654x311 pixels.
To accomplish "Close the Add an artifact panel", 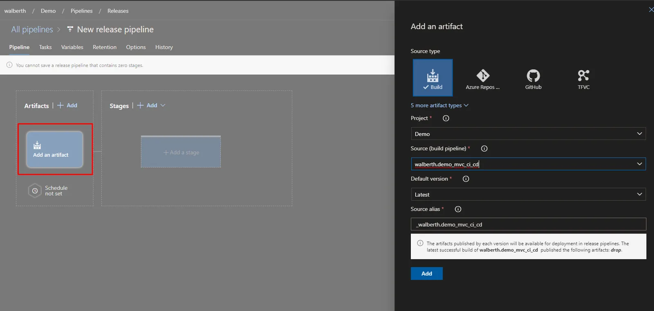I will pyautogui.click(x=651, y=9).
